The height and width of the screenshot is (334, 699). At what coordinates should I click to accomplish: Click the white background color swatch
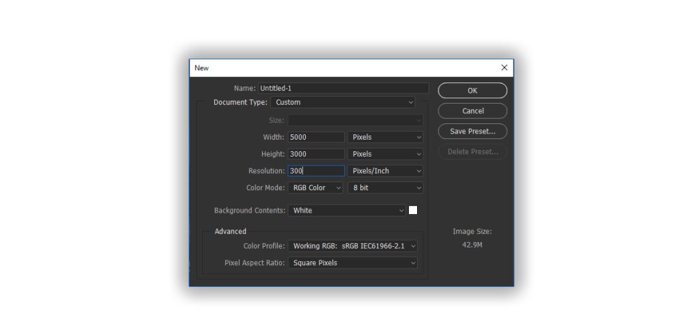413,210
